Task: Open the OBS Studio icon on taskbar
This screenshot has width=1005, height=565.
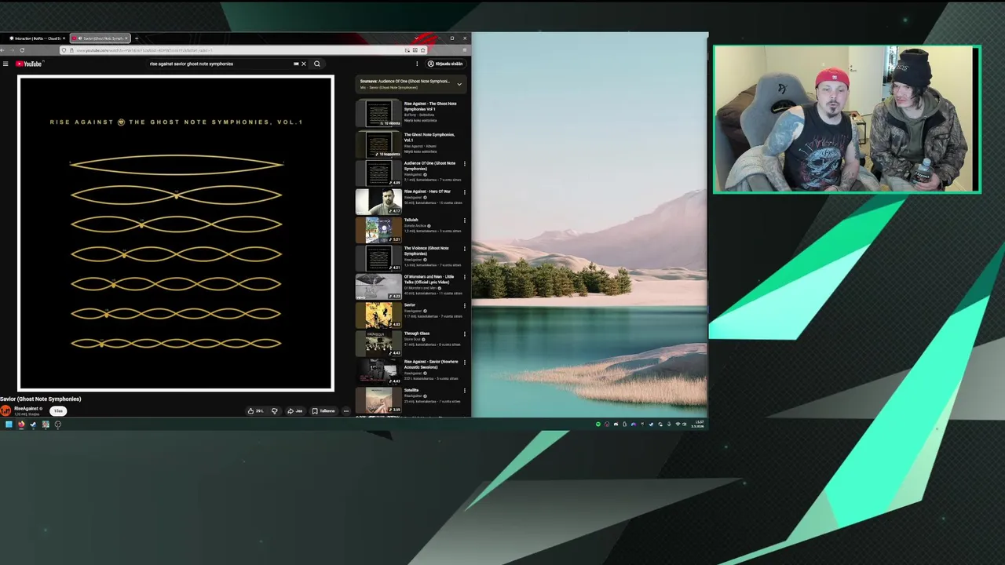Action: pyautogui.click(x=57, y=425)
